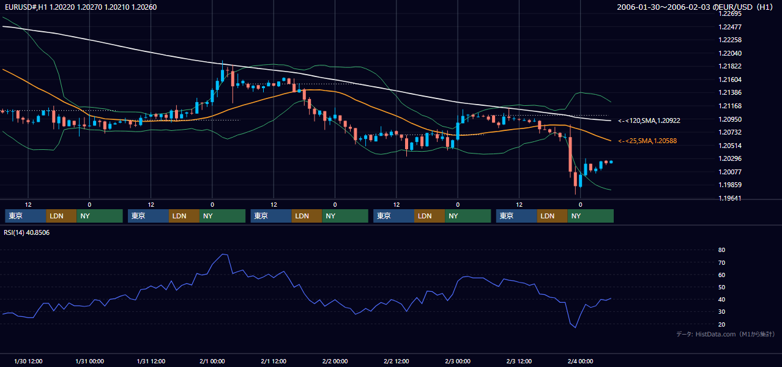The width and height of the screenshot is (782, 367).
Task: Click price axis value 1.19641
Action: pyautogui.click(x=730, y=198)
